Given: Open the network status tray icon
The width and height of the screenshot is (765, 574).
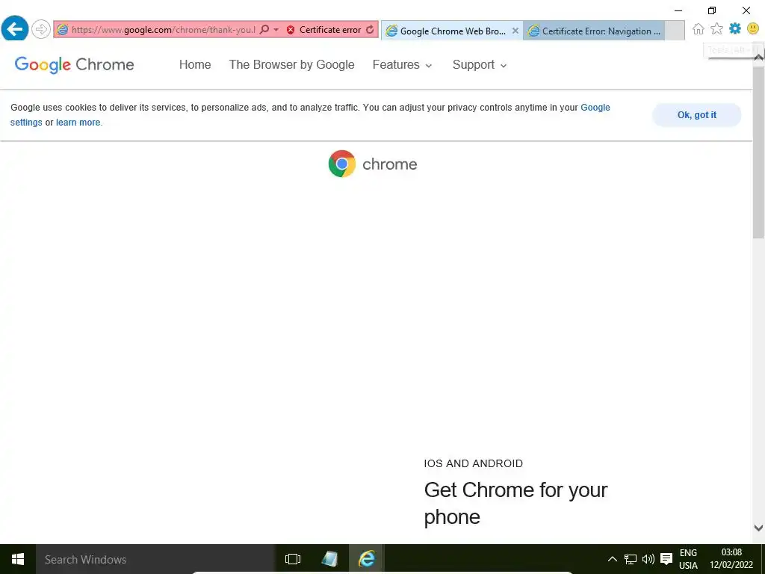Looking at the screenshot, I should [631, 559].
